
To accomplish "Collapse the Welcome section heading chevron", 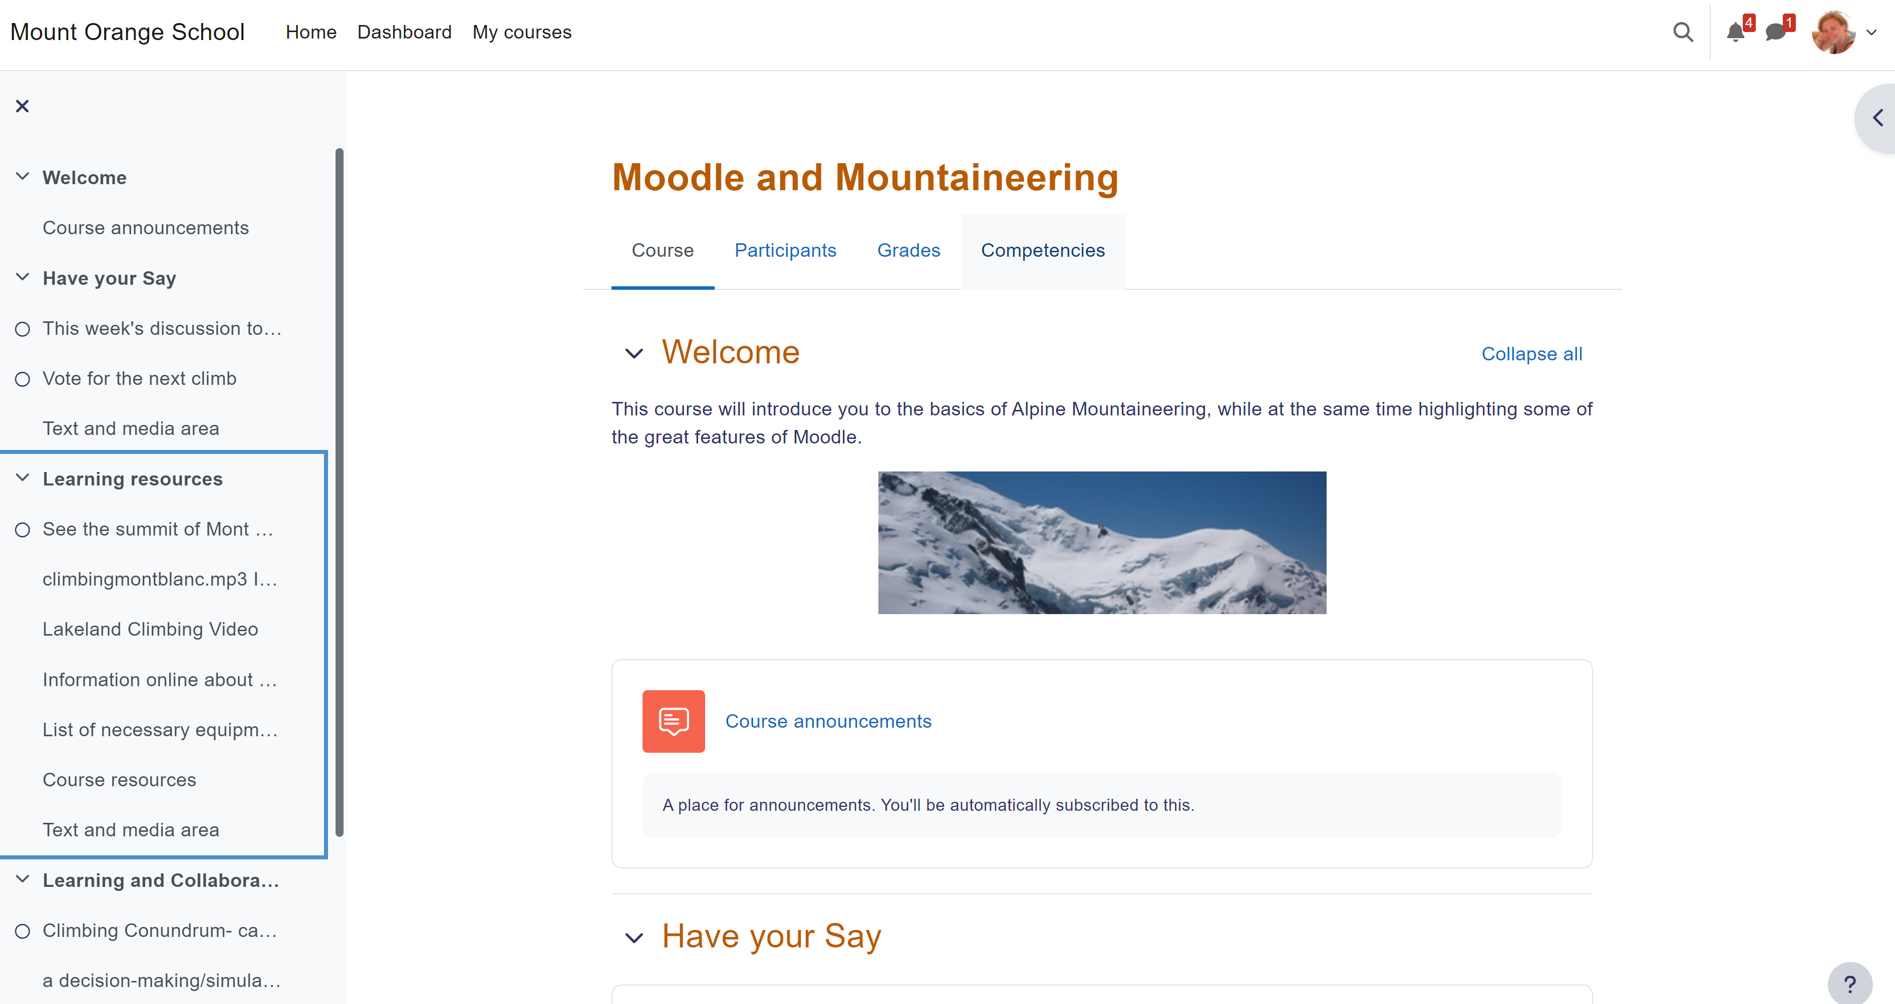I will click(634, 353).
